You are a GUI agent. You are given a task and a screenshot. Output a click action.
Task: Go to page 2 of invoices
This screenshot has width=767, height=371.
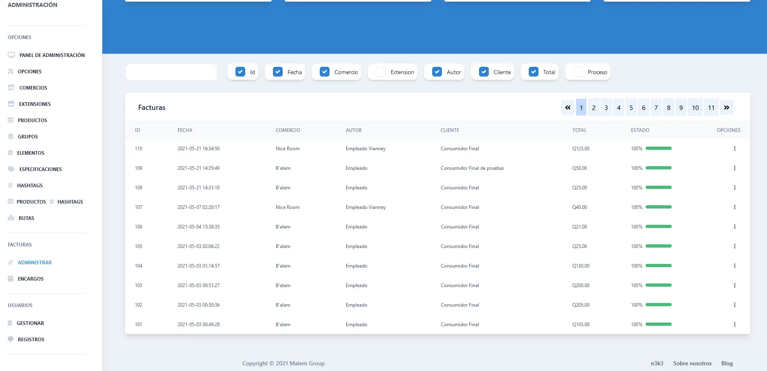coord(594,108)
